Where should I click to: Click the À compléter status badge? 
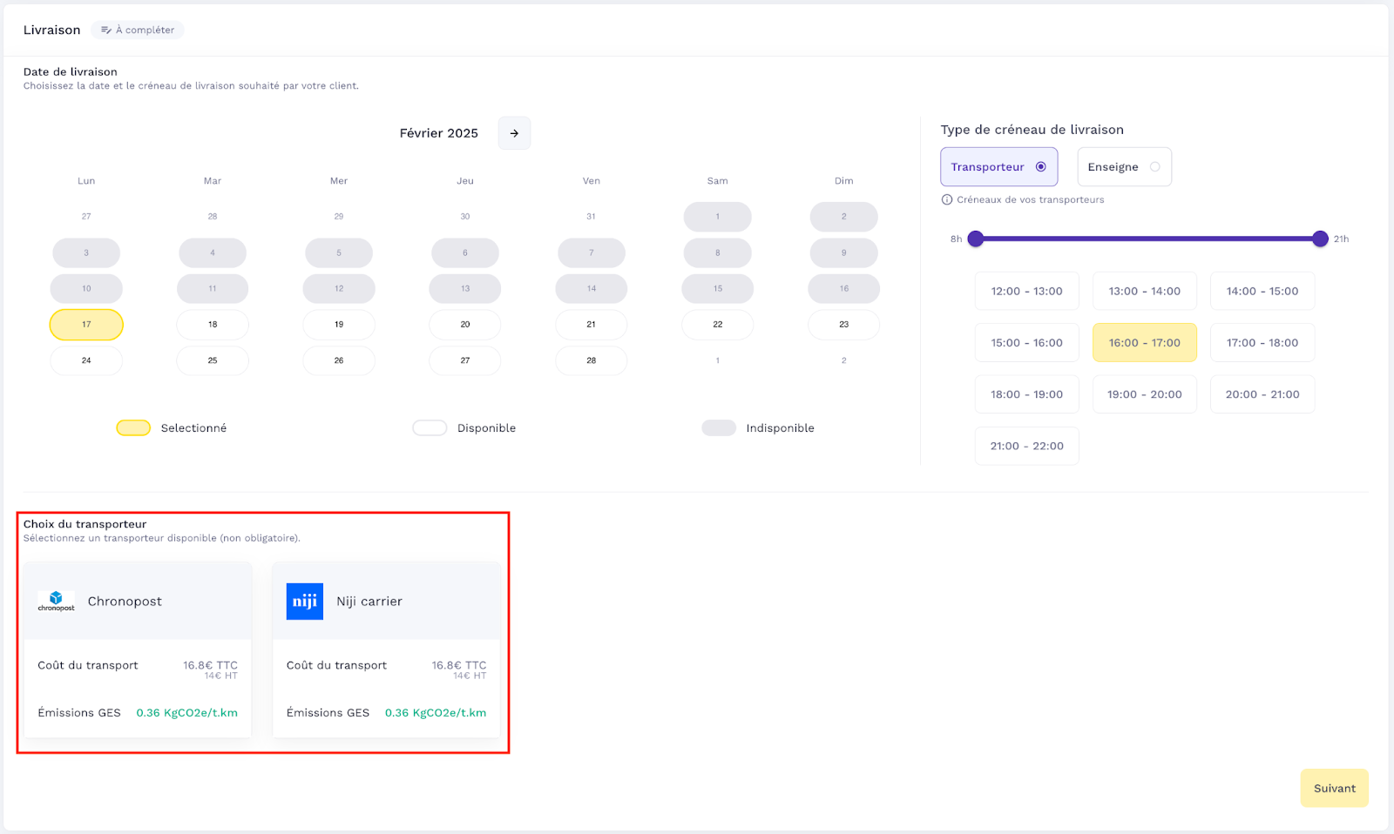click(138, 30)
